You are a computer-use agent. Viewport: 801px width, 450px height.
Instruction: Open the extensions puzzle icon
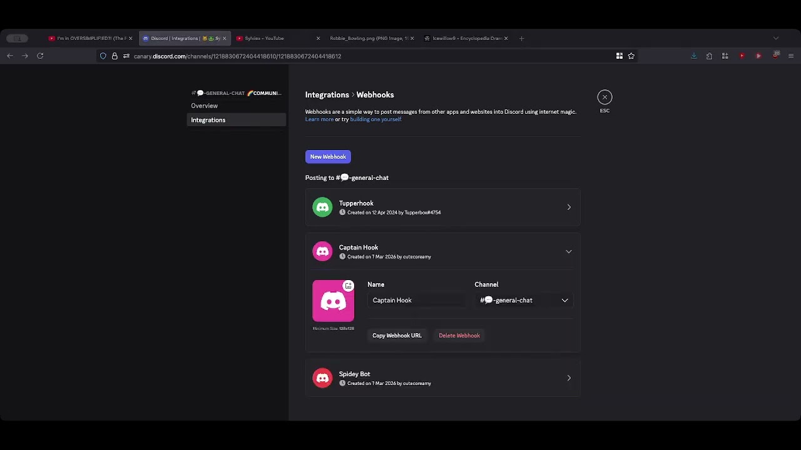pyautogui.click(x=709, y=56)
